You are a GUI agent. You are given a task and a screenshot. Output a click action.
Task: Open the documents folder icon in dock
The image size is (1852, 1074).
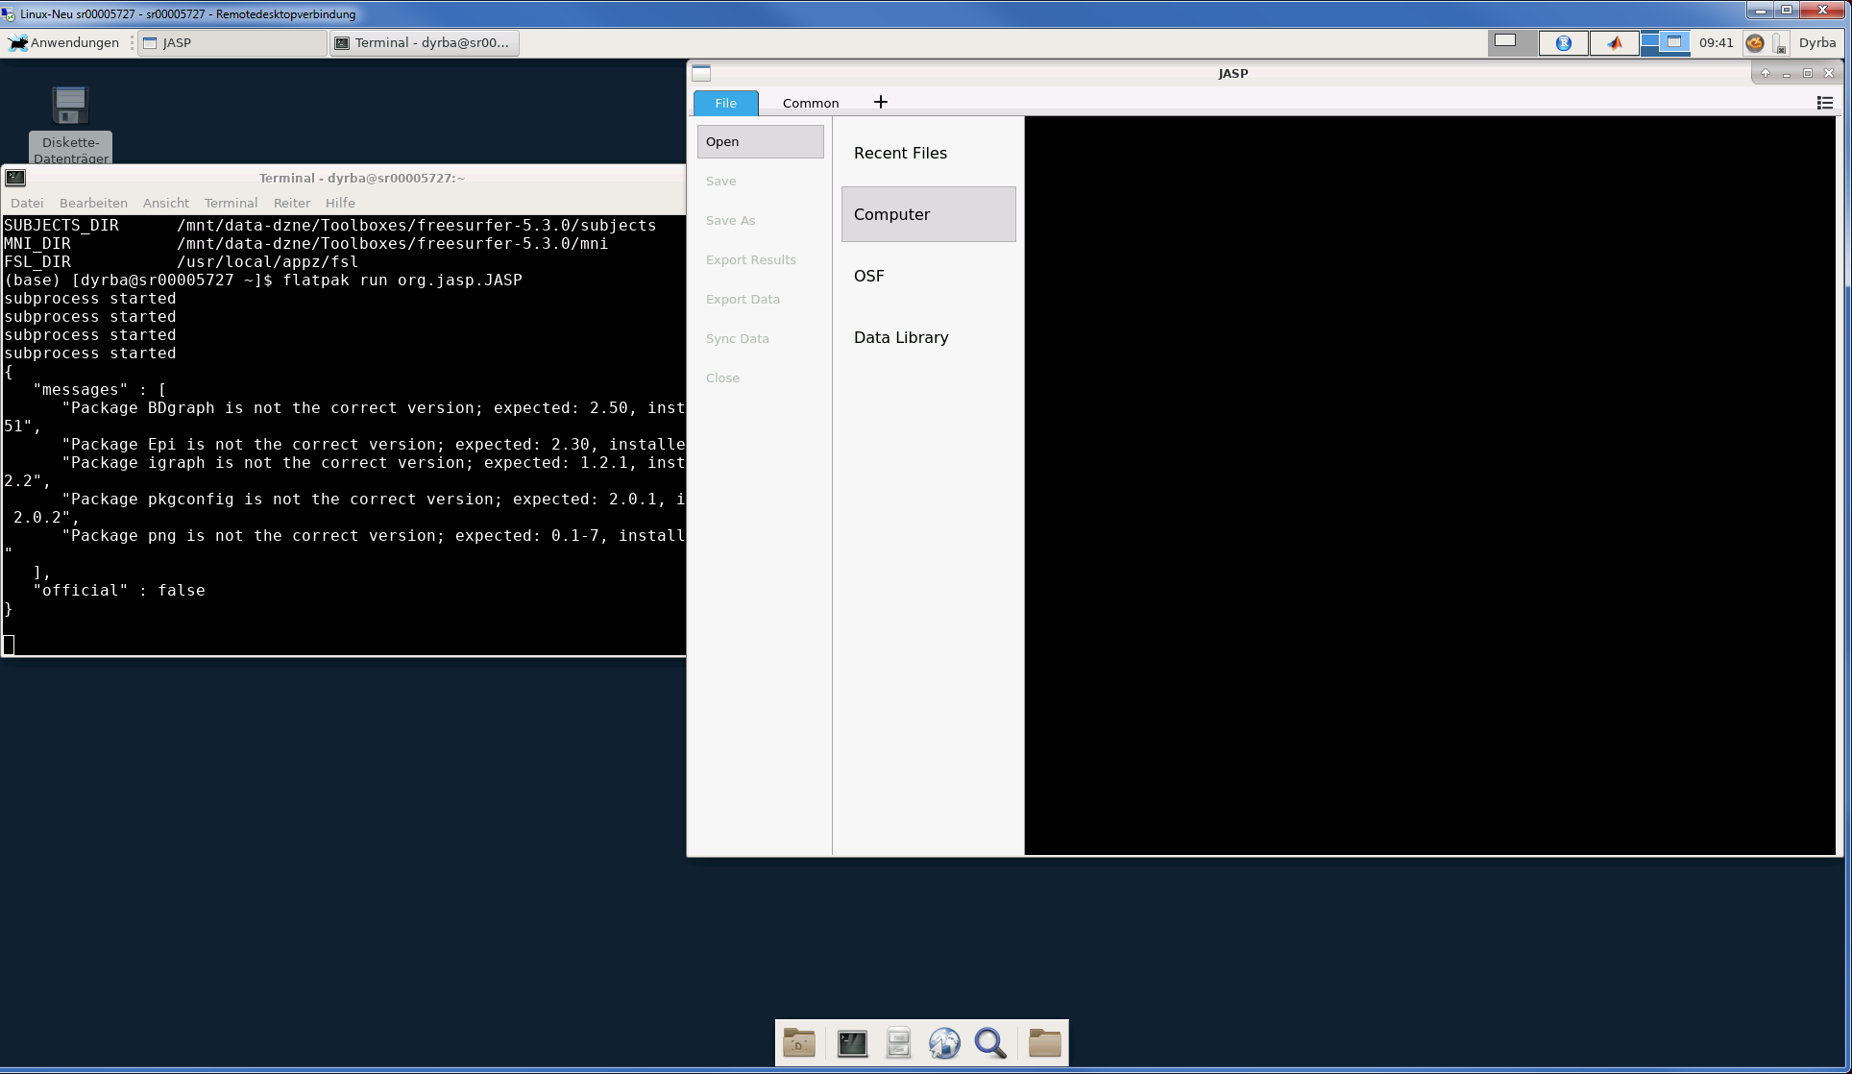coord(799,1042)
